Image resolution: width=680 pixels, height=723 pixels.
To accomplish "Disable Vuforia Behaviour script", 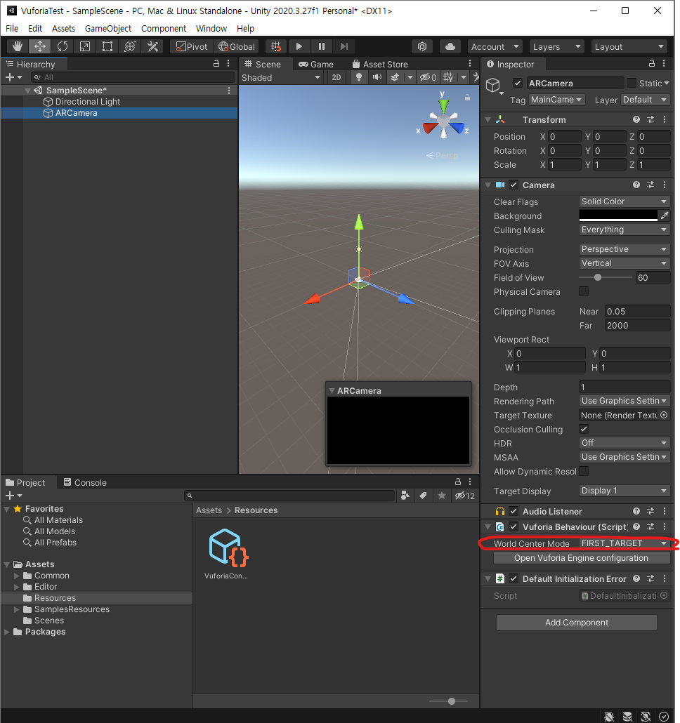I will 514,526.
